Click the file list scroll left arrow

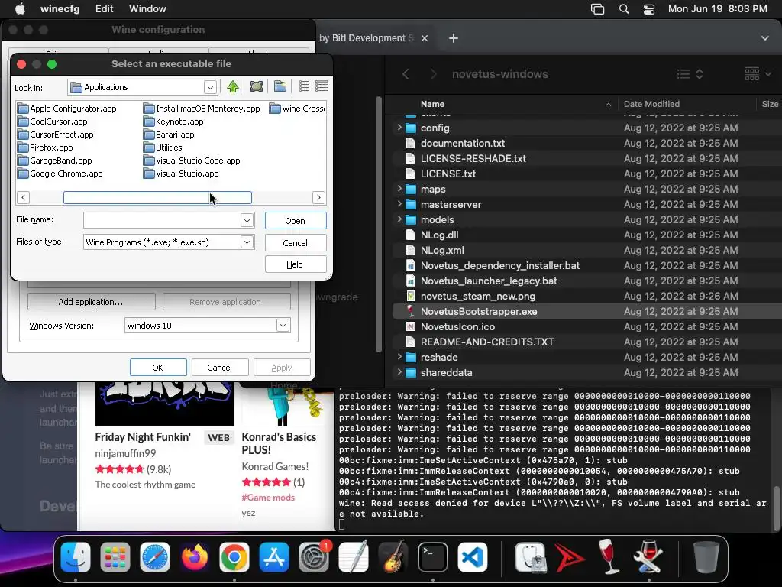[x=23, y=197]
